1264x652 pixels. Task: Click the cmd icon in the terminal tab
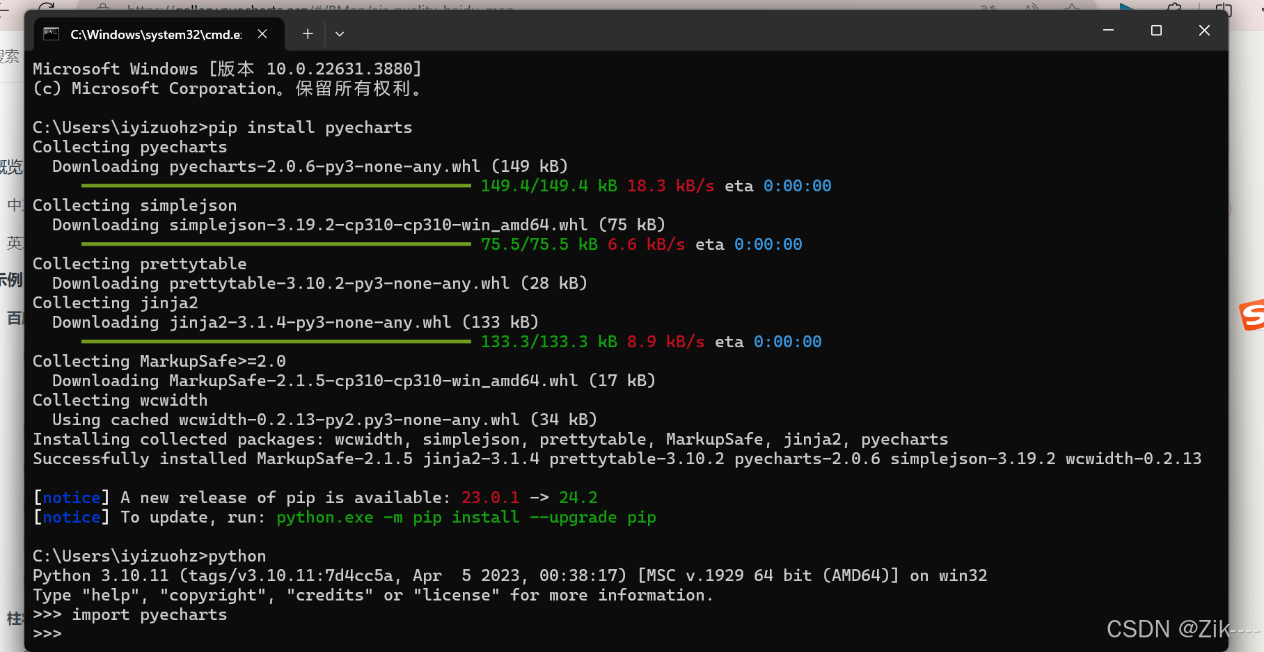(x=52, y=34)
